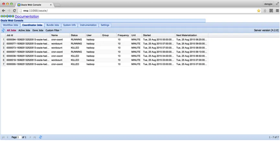Open the Bundle Jobs tab
Screen dimensions: 280x141
(53, 25)
